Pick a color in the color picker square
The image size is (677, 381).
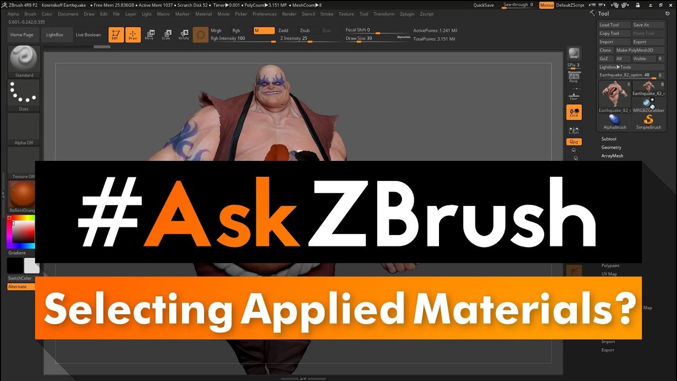click(x=23, y=231)
